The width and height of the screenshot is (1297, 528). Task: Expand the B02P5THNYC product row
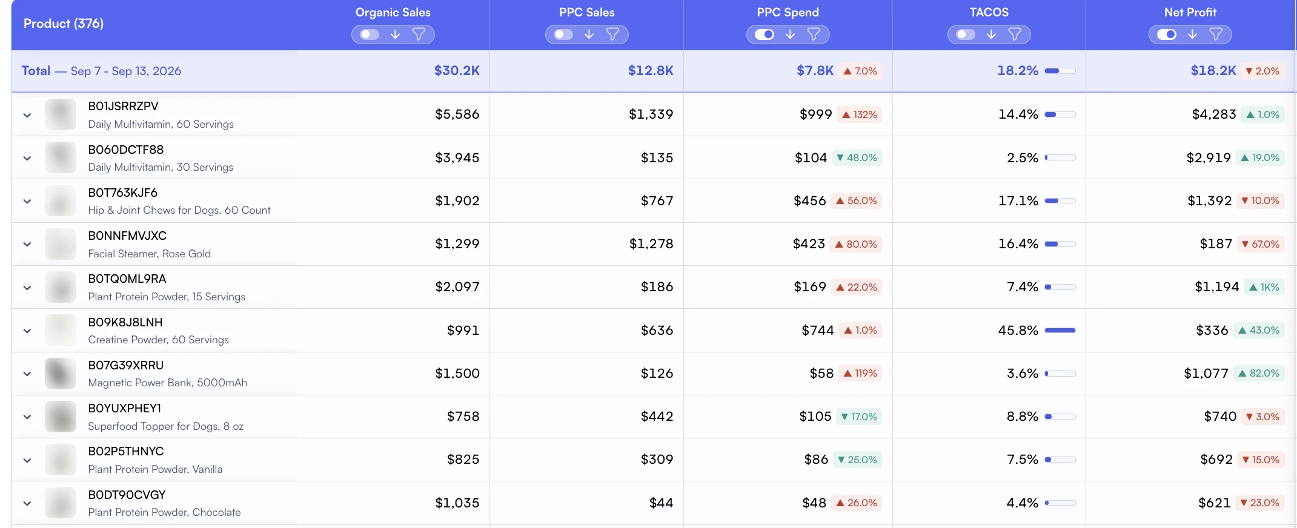pos(27,460)
